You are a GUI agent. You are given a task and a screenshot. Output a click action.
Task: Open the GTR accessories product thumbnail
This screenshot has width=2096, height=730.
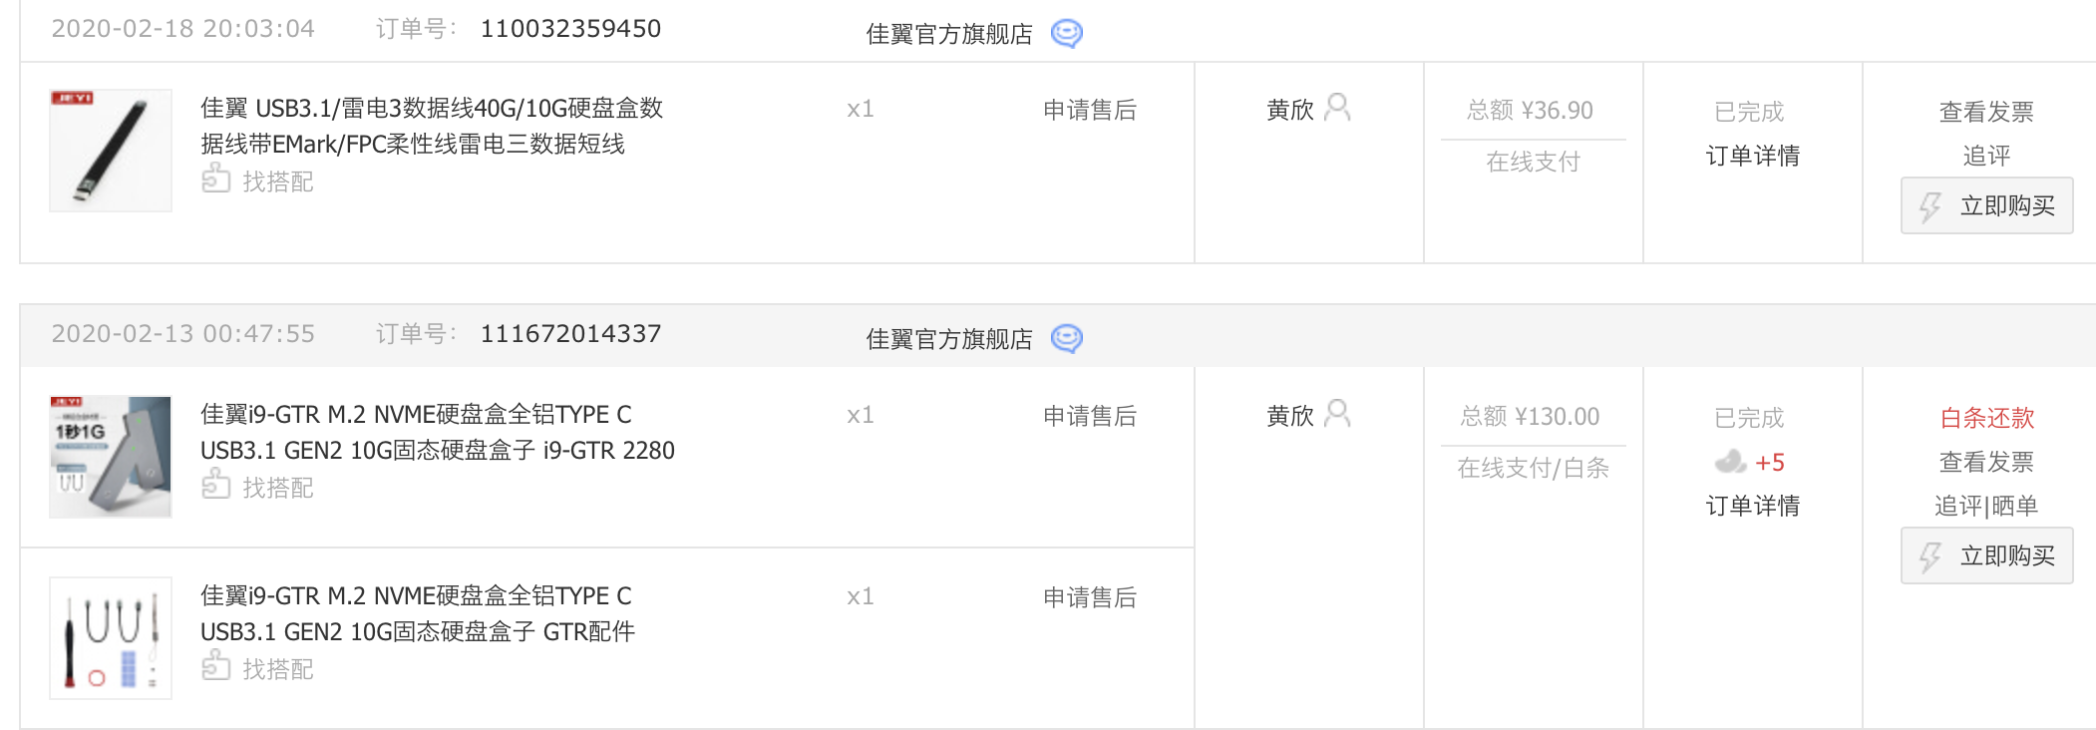tap(111, 638)
